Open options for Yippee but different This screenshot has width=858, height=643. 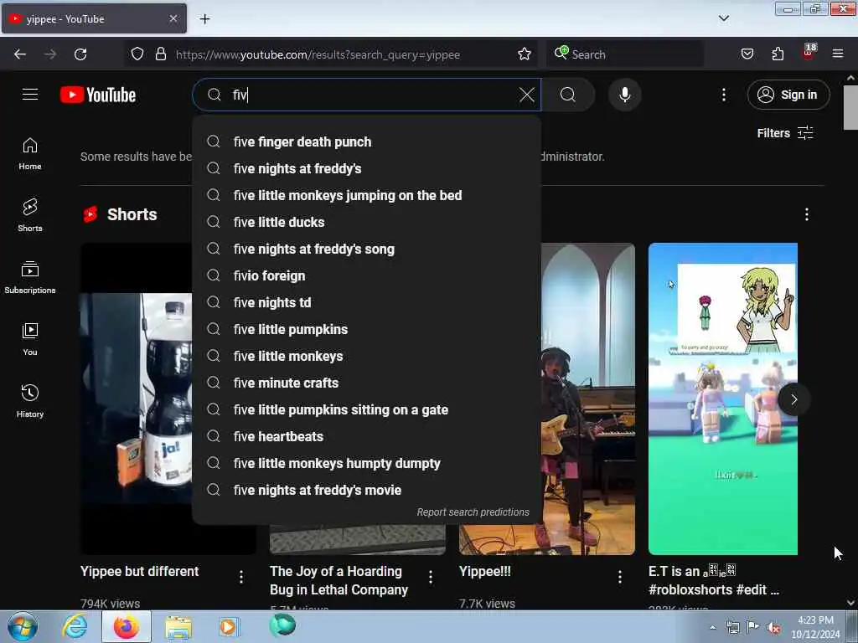pos(241,577)
